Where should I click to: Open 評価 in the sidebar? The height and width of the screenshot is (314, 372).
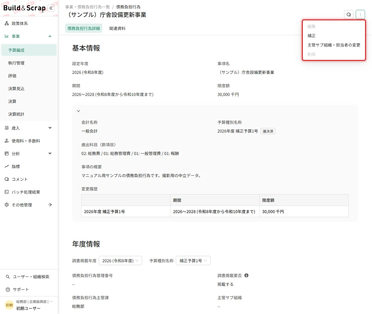(29, 76)
